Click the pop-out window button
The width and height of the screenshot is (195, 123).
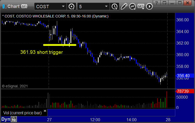[x=165, y=3]
